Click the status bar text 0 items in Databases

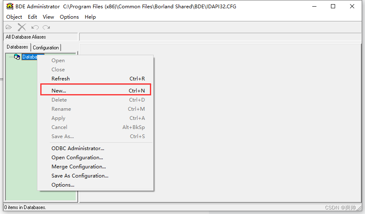pyautogui.click(x=25, y=207)
